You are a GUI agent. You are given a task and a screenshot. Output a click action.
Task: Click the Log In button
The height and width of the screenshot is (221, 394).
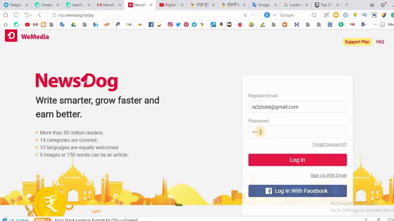(297, 160)
